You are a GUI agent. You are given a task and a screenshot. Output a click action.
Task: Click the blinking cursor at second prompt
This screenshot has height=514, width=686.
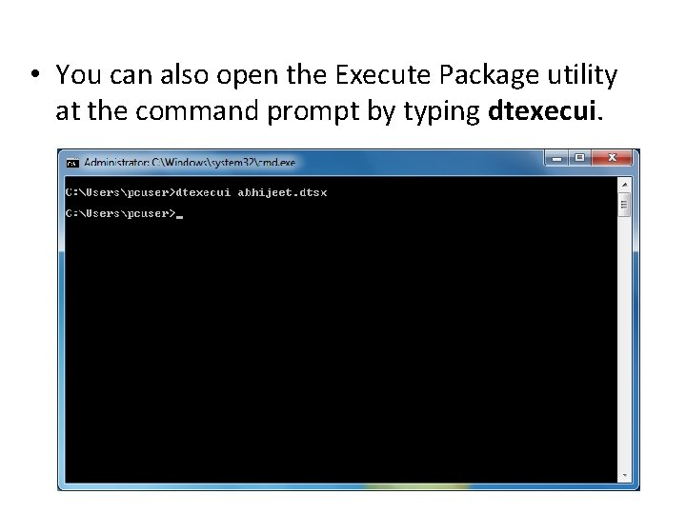coord(179,216)
